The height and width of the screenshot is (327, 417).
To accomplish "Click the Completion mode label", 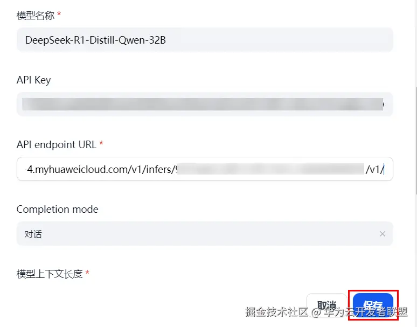I will (58, 210).
